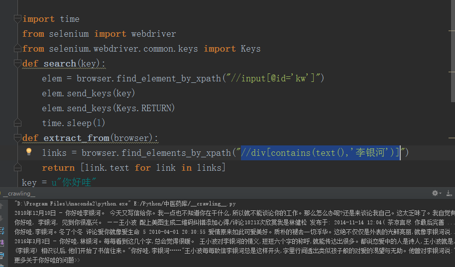The height and width of the screenshot is (267, 455).
Task: Toggle soft-wrap icon in run toolbar
Action: pyautogui.click(x=3, y=231)
